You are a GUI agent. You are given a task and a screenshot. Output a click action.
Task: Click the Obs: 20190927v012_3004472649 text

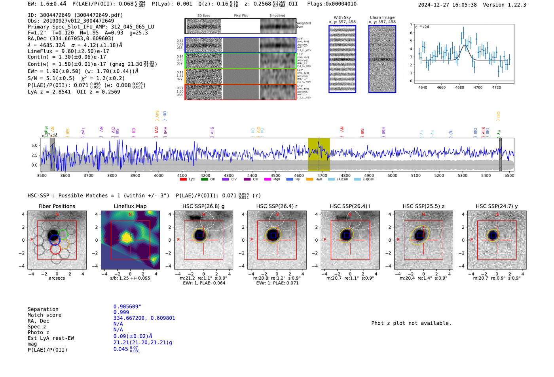[x=71, y=21]
